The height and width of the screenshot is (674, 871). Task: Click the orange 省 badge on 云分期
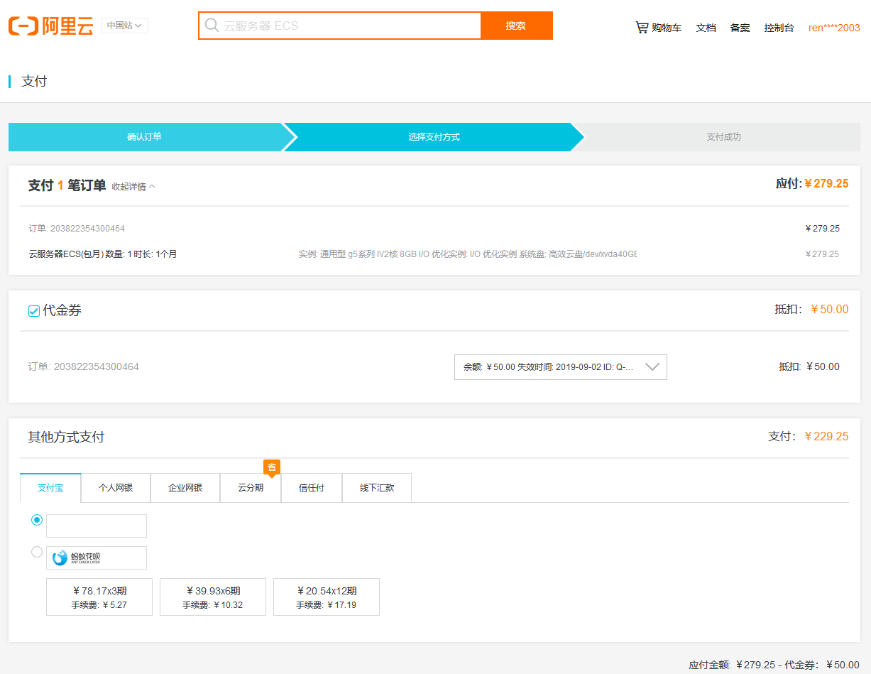coord(272,468)
